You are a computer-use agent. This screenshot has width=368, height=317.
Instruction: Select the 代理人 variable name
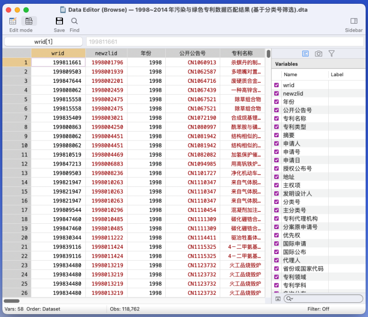(x=291, y=260)
